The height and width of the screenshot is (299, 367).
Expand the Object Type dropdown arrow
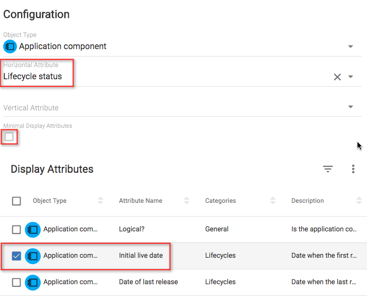point(351,46)
